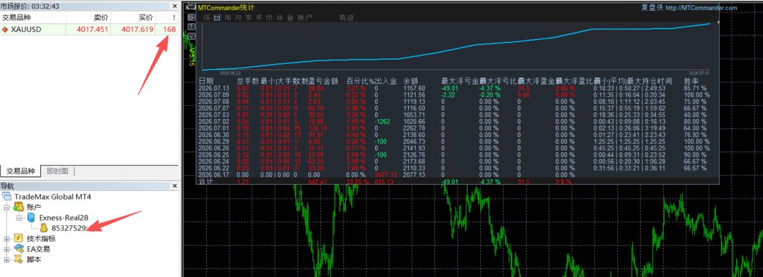Click the total profit 542.47
Screen dimensions: 763x277
pyautogui.click(x=318, y=181)
